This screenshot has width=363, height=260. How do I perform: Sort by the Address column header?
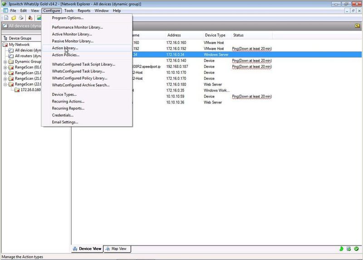tap(184, 35)
